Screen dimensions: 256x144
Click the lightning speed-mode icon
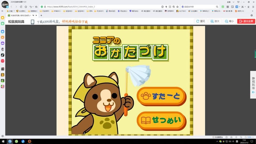[166, 7]
